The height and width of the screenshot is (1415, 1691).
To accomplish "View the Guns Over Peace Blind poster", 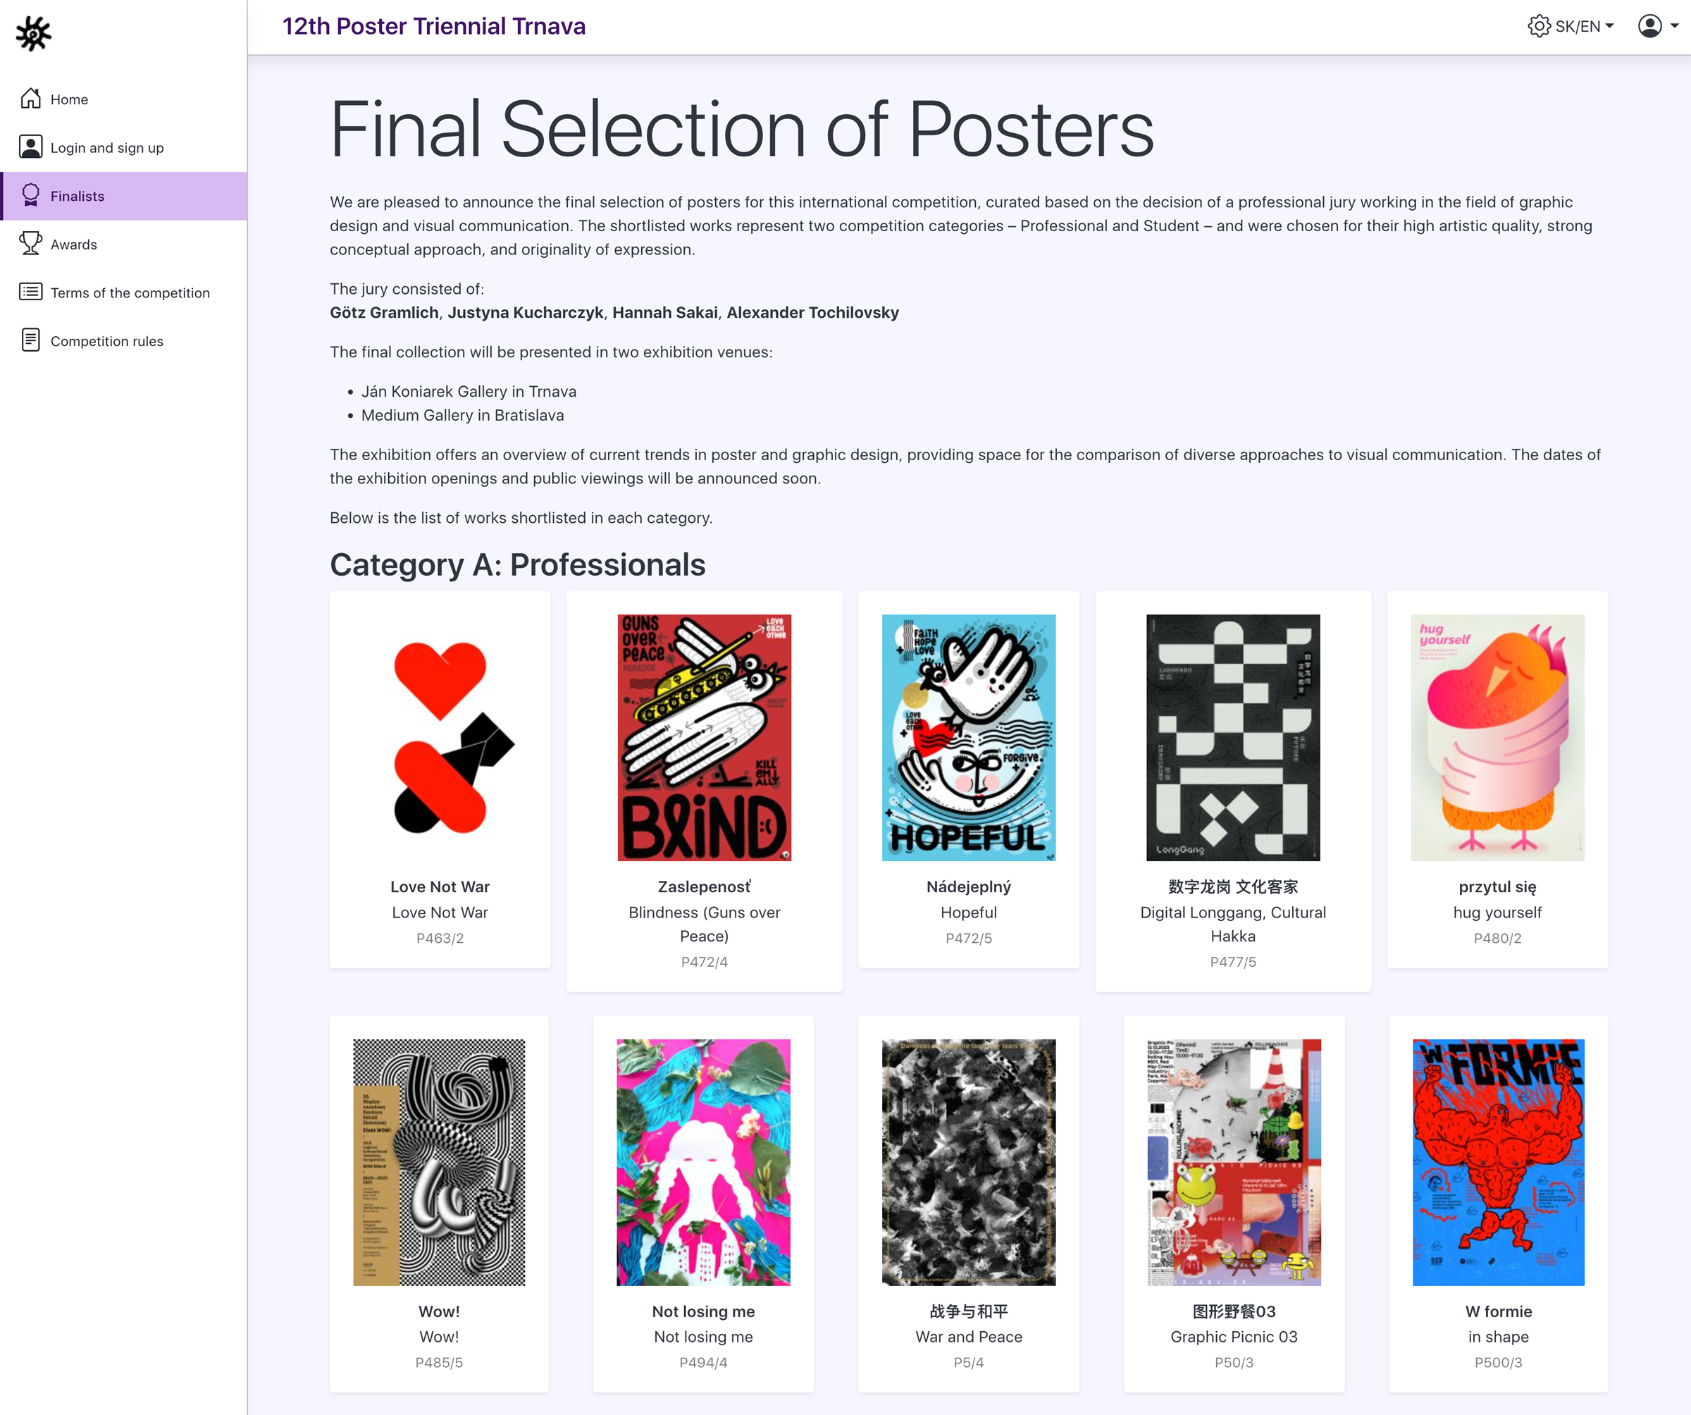I will point(704,737).
